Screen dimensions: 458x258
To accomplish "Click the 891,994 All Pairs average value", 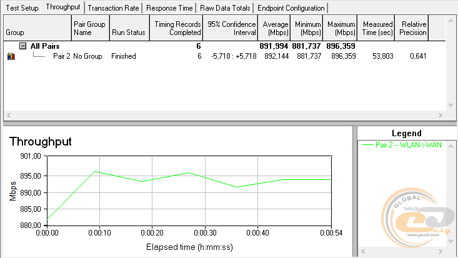I will (274, 46).
